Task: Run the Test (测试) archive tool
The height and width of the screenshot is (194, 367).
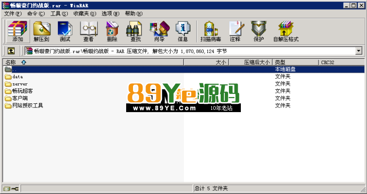Action: point(65,31)
